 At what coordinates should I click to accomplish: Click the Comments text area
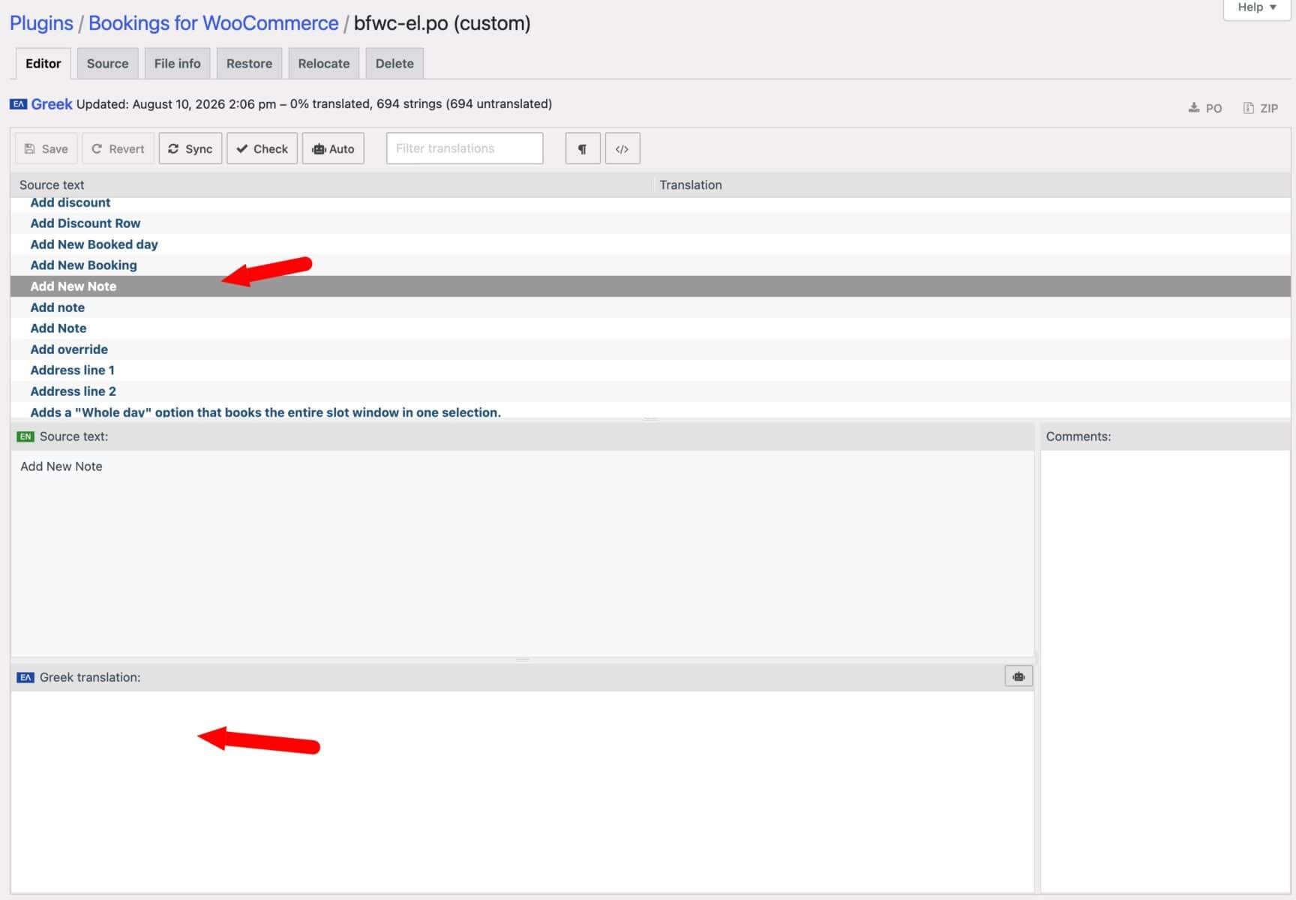pos(1165,671)
